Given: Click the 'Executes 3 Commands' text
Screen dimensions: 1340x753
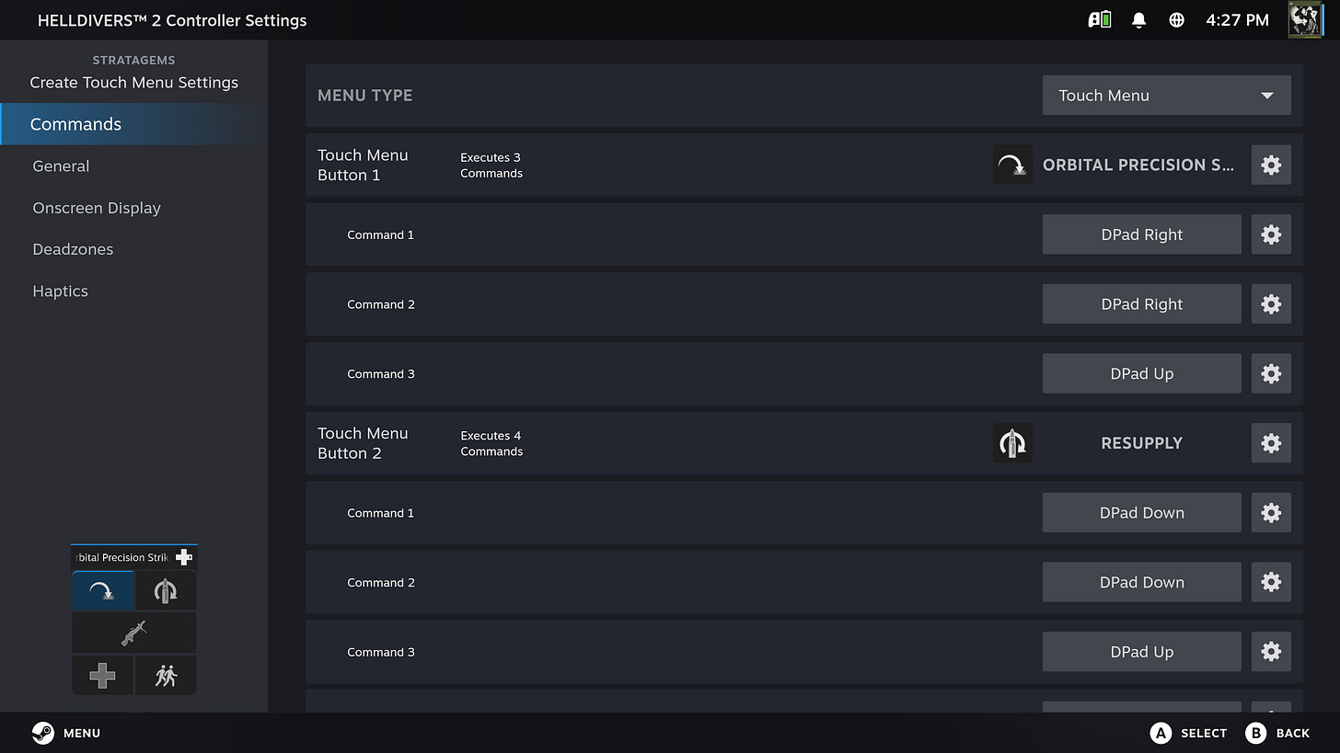Looking at the screenshot, I should click(491, 165).
